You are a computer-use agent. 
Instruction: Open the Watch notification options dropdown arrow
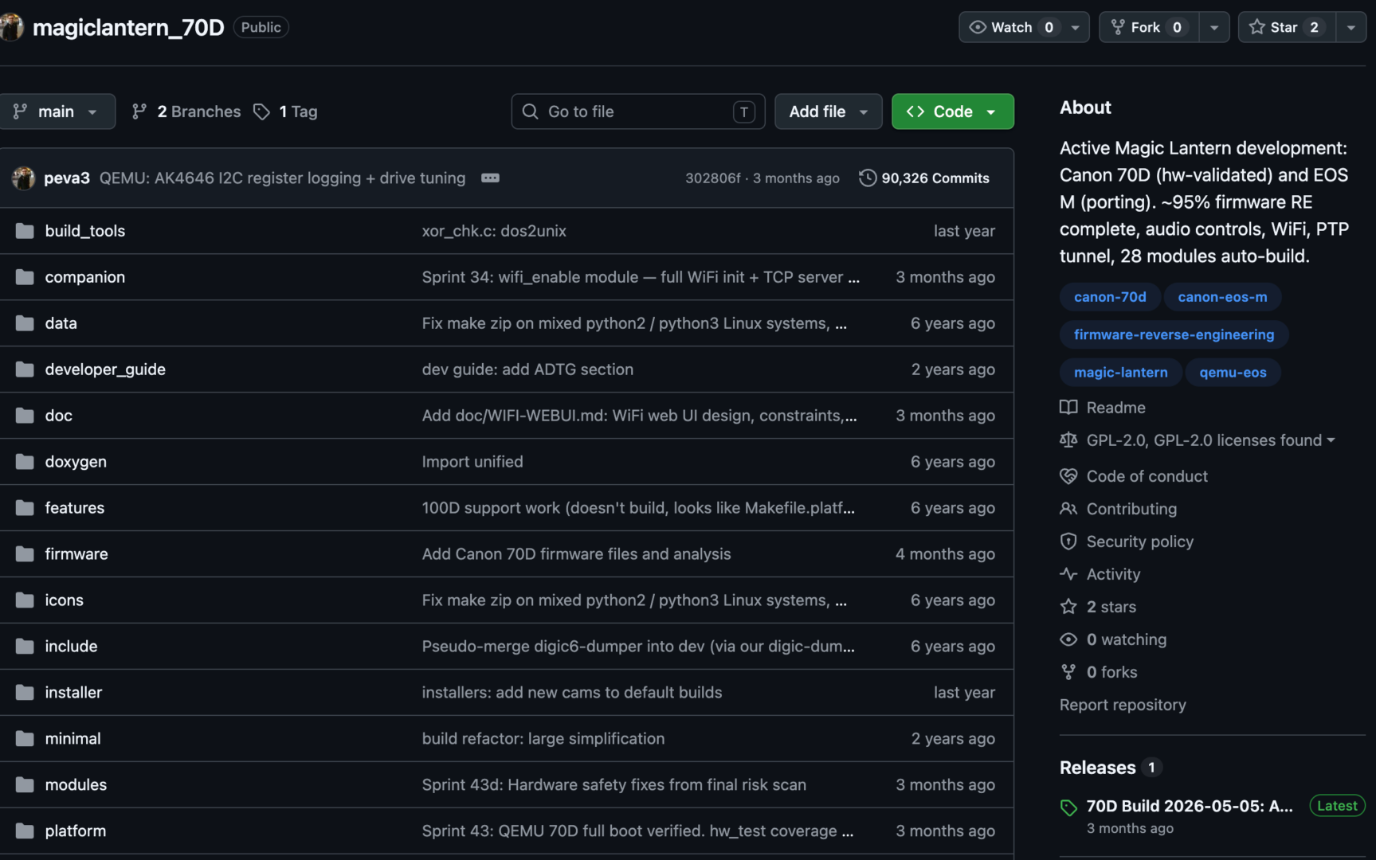coord(1076,27)
